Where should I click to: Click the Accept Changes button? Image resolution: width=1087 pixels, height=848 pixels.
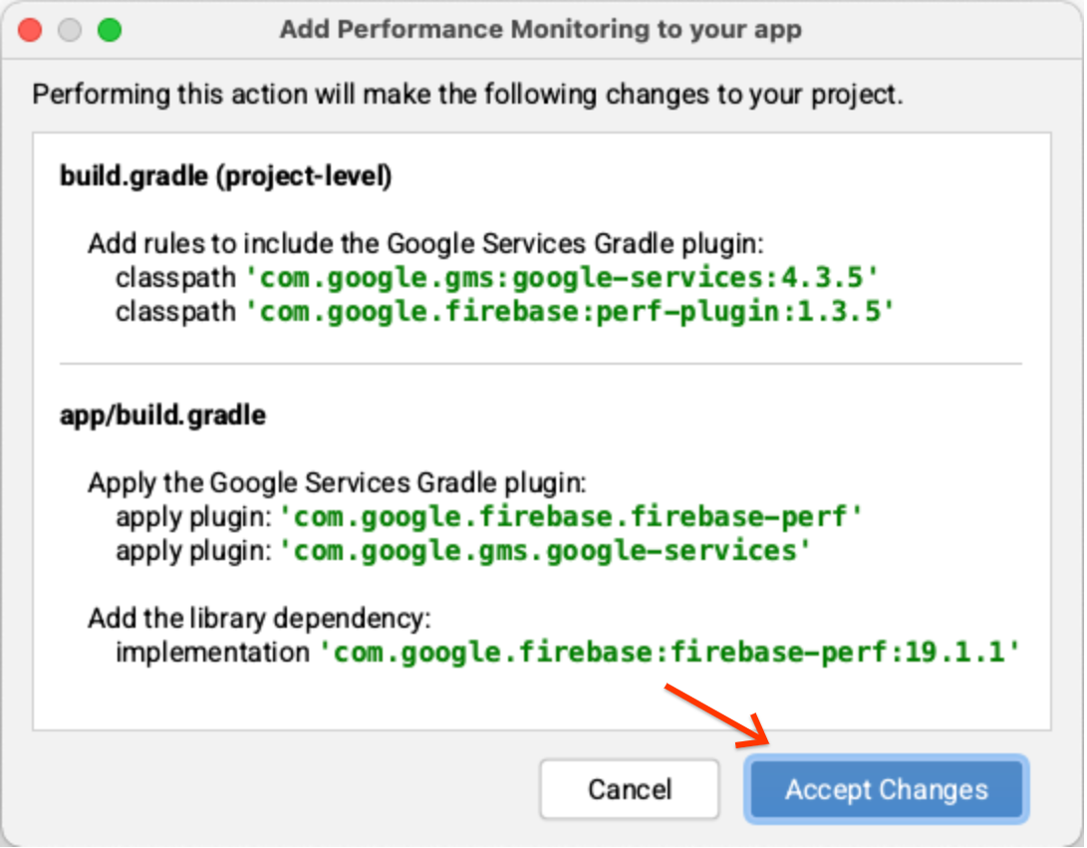click(886, 790)
